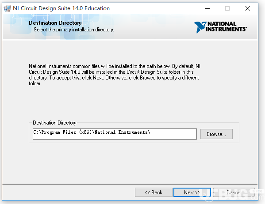Click the National Instruments logo
This screenshot has width=265, height=204.
(x=220, y=27)
